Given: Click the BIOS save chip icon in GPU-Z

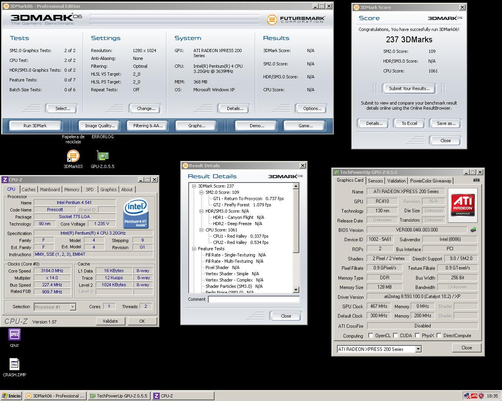Looking at the screenshot, I should [473, 230].
